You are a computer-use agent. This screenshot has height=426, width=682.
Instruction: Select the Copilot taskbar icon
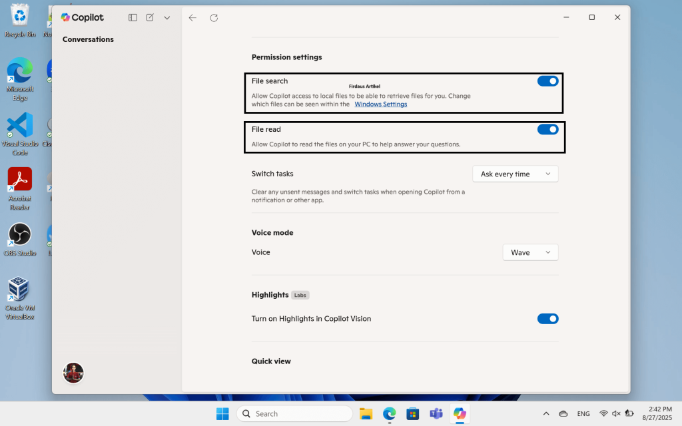[x=460, y=414]
